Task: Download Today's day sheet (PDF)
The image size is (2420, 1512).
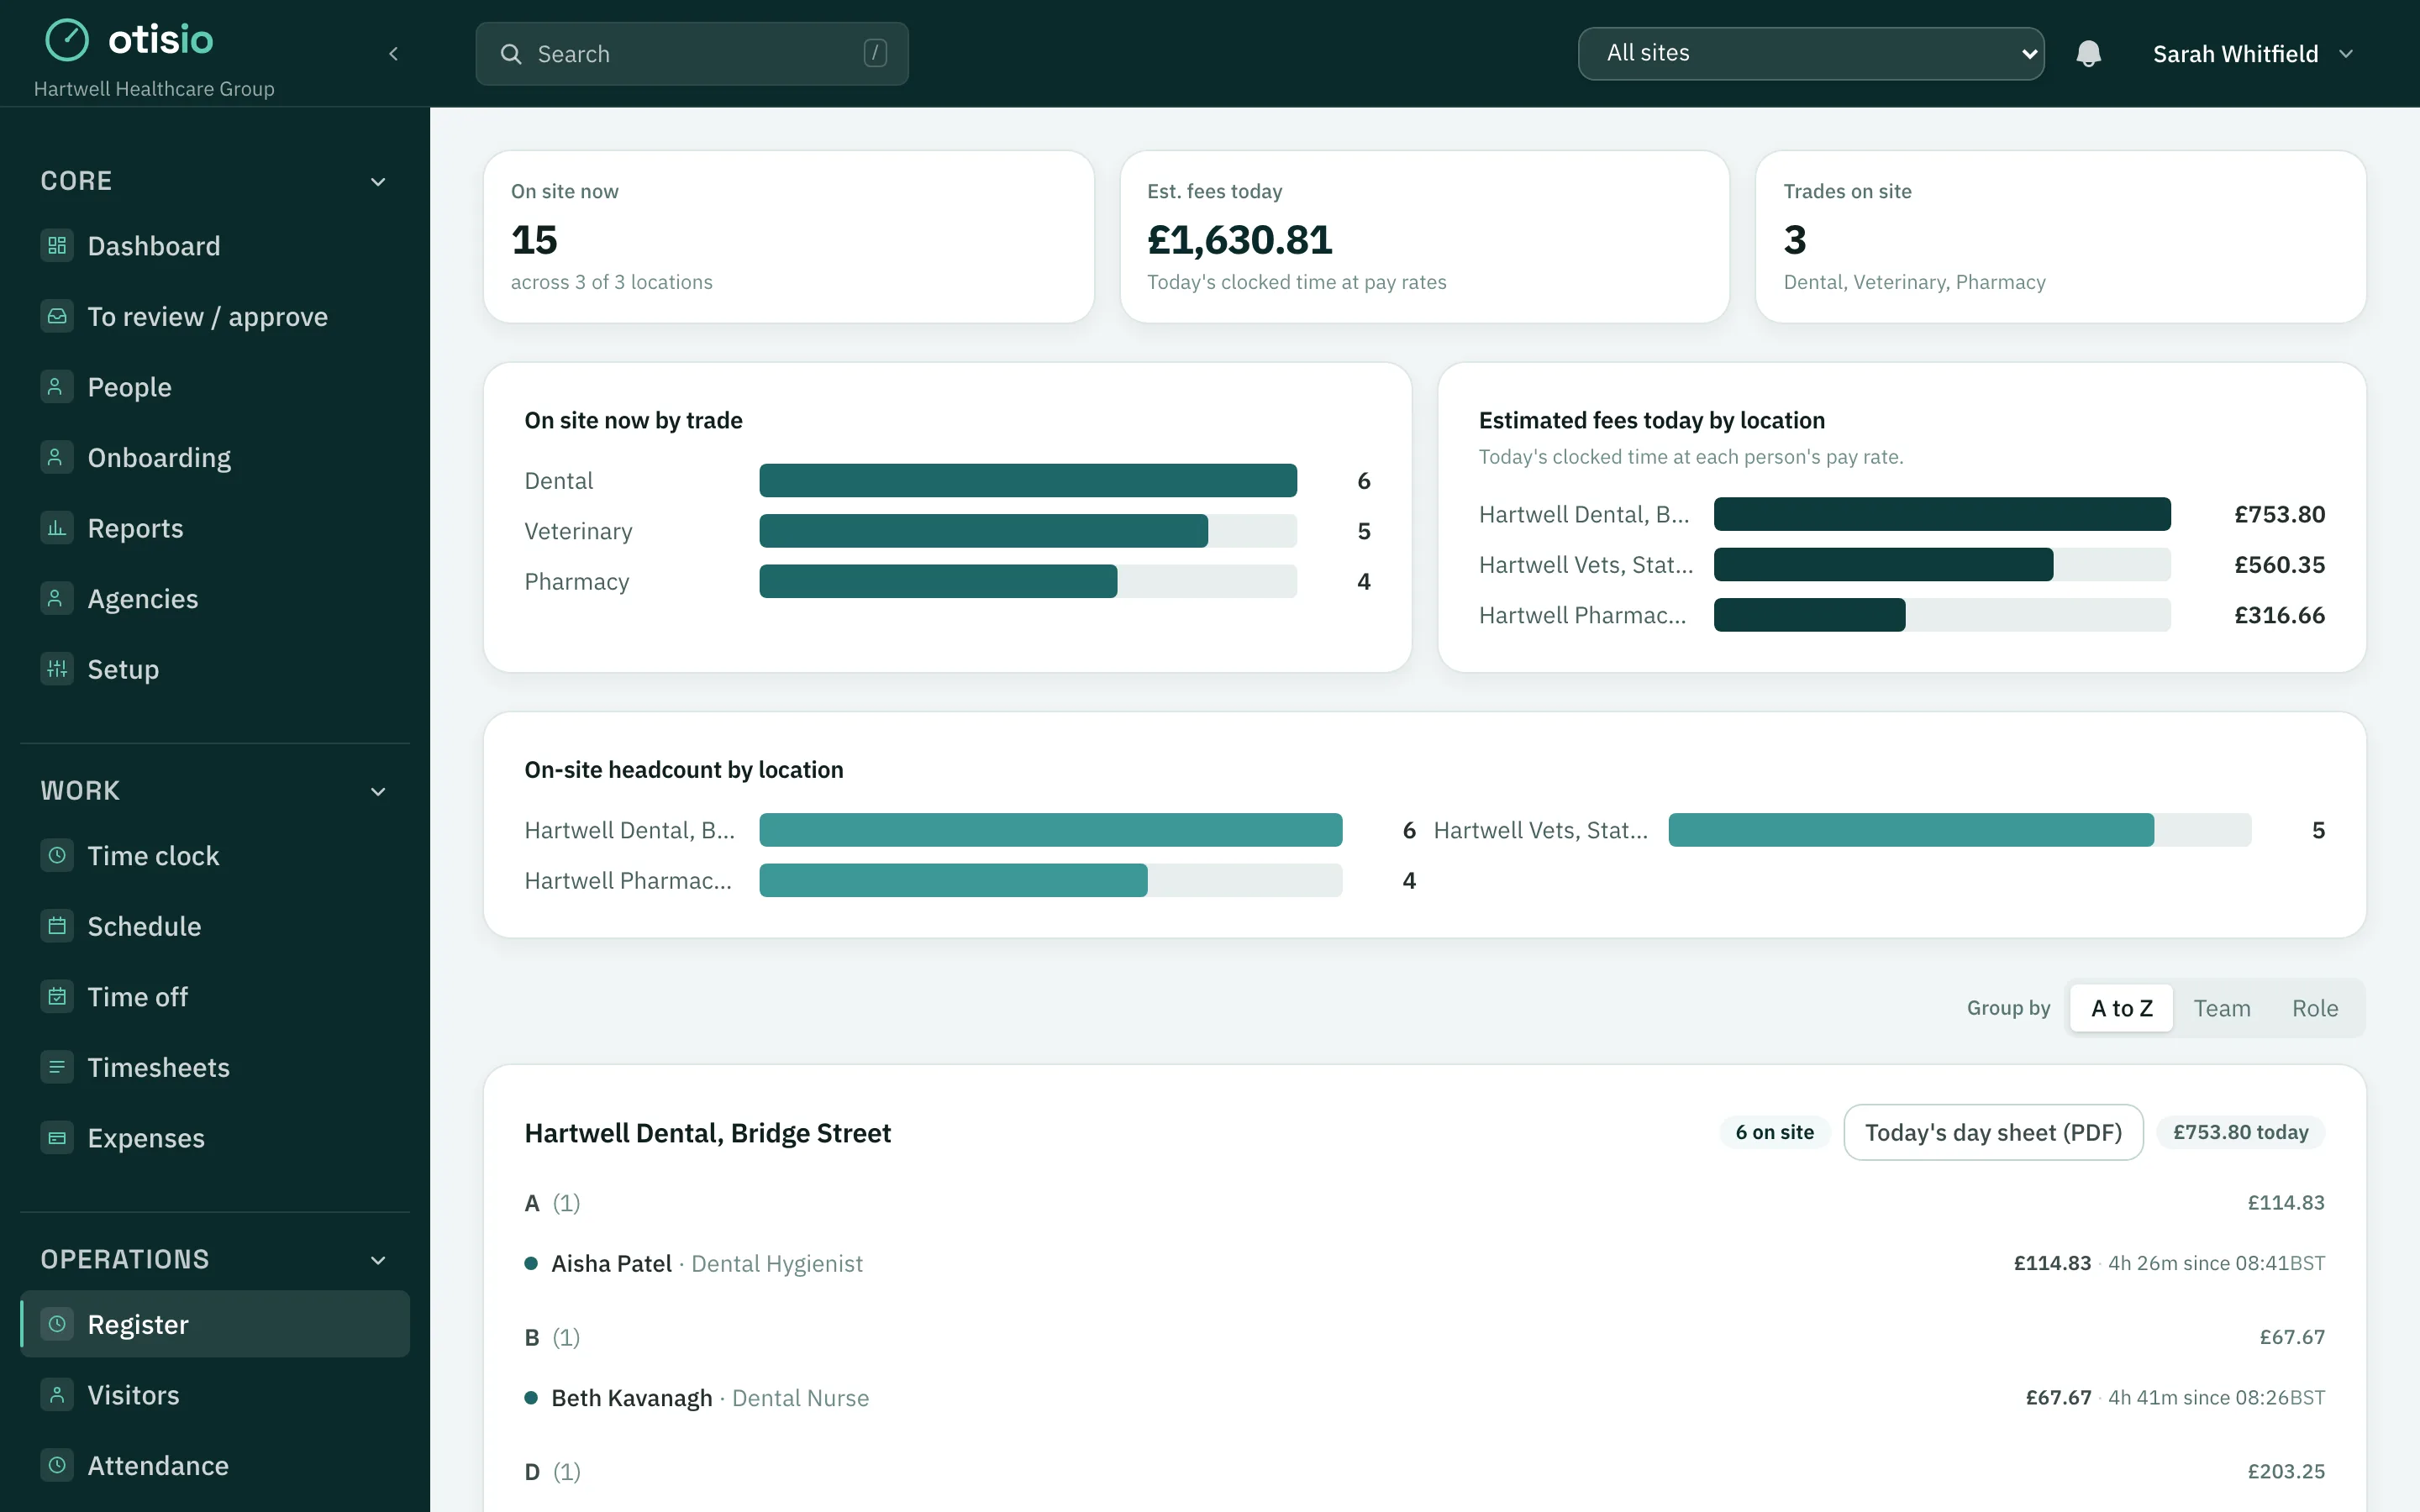Action: click(x=1993, y=1132)
